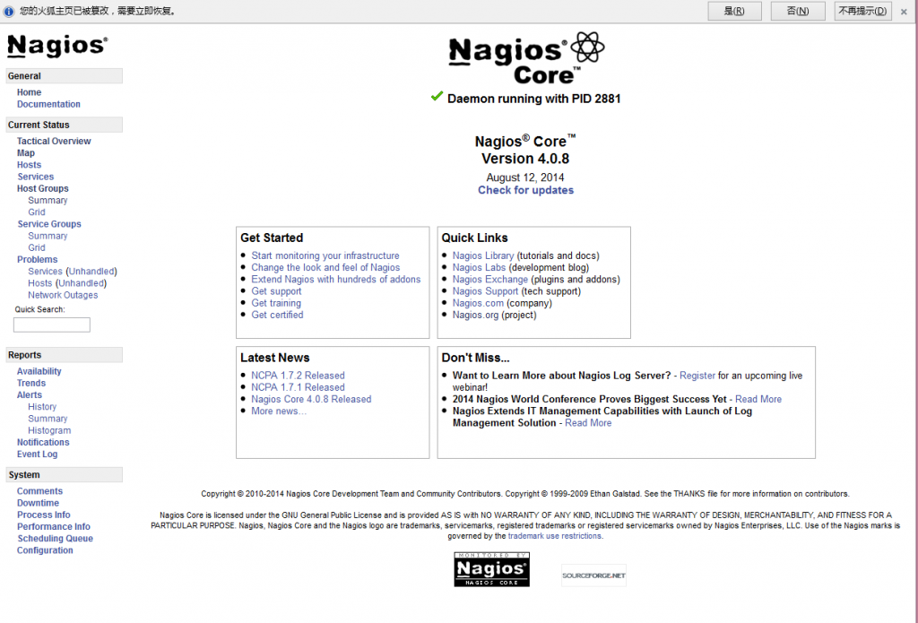Open Comments under System
Screen dimensions: 918x623
[39, 491]
